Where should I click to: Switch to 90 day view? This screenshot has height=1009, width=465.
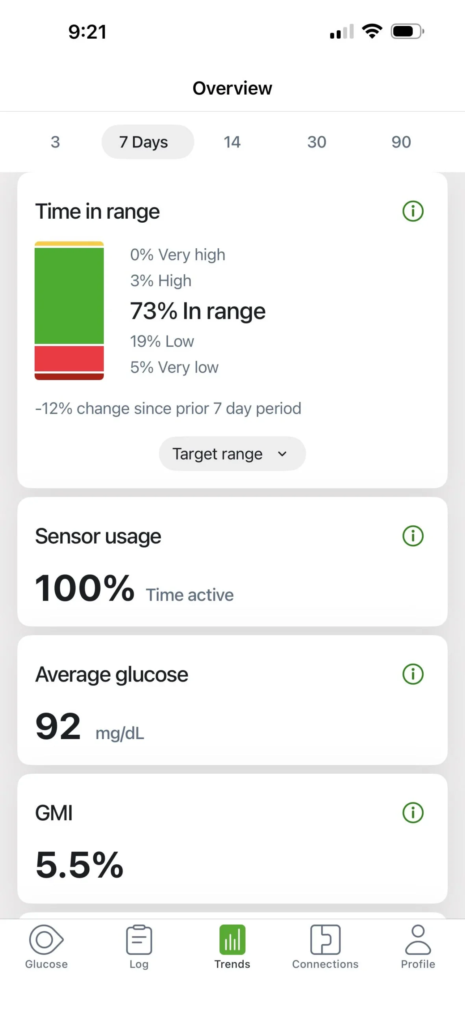[401, 142]
